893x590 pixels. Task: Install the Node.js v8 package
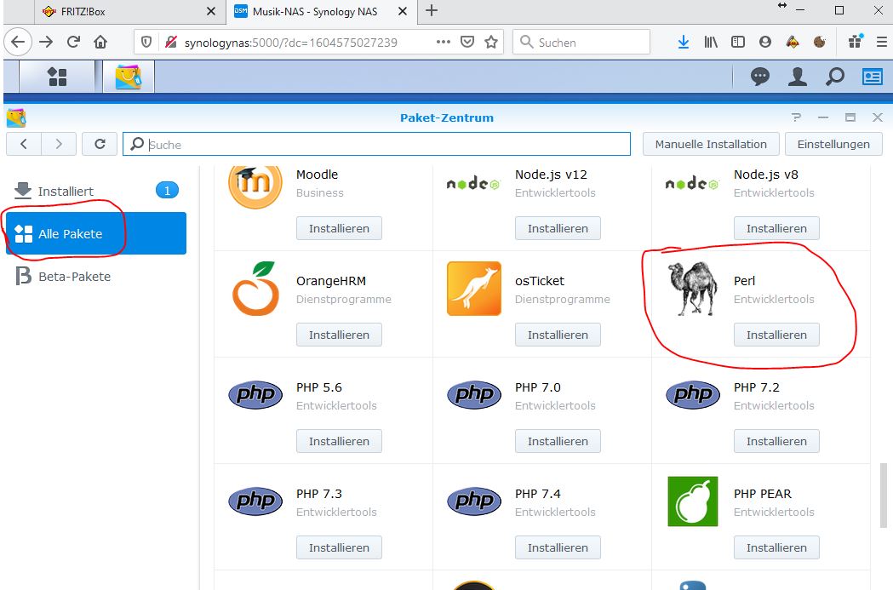coord(776,228)
